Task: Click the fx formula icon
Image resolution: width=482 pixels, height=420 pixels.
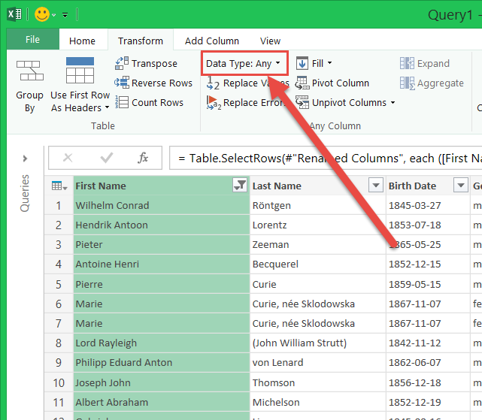Action: [x=144, y=158]
